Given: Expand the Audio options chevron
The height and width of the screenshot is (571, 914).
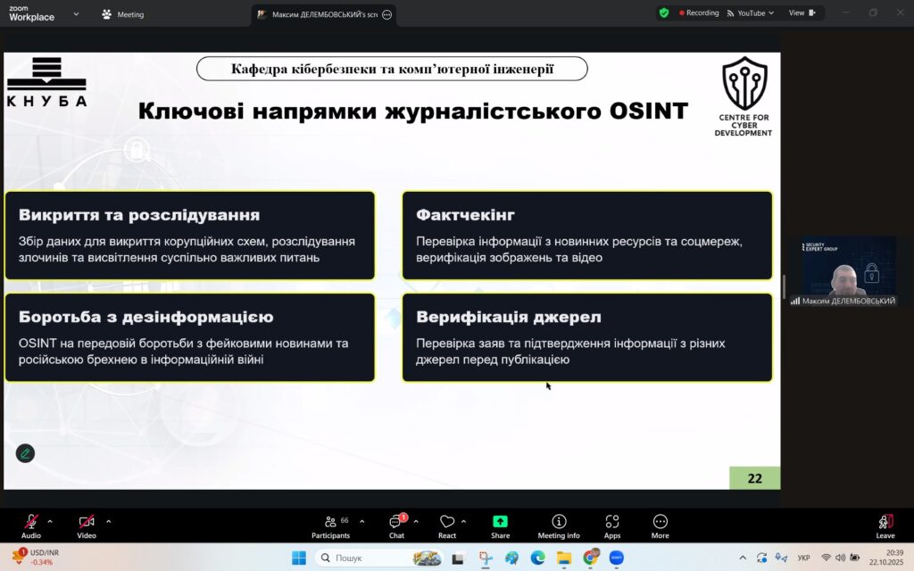Looking at the screenshot, I should [x=50, y=521].
